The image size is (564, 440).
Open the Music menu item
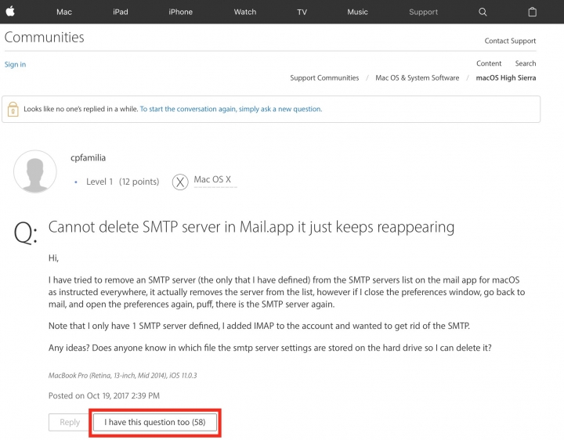click(357, 12)
